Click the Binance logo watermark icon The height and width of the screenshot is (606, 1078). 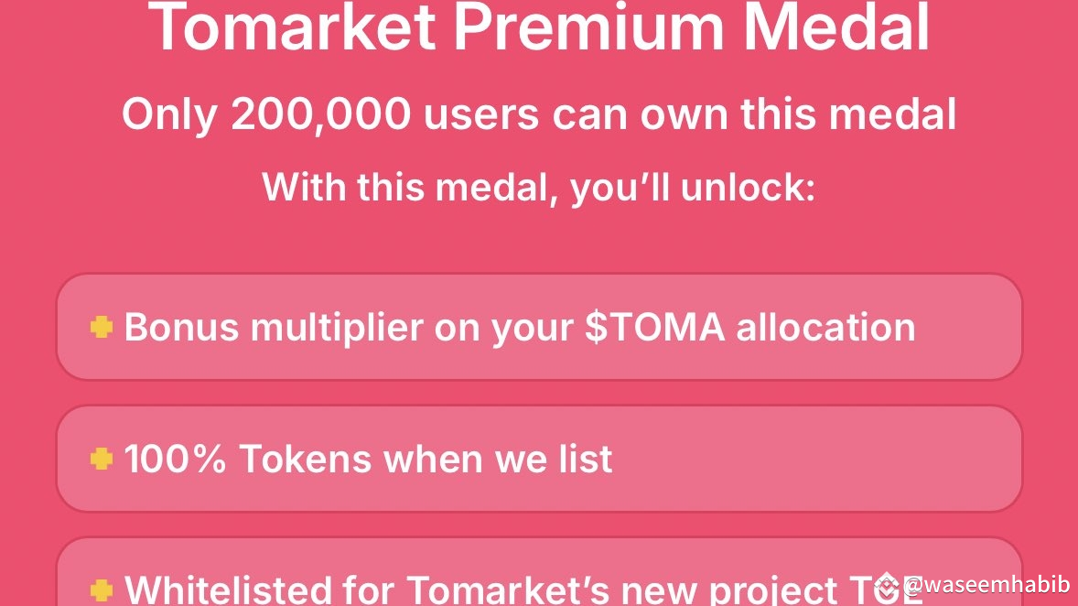(886, 585)
